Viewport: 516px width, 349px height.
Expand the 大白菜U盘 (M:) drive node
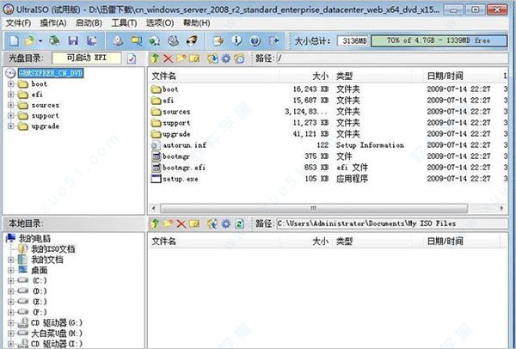(x=9, y=333)
